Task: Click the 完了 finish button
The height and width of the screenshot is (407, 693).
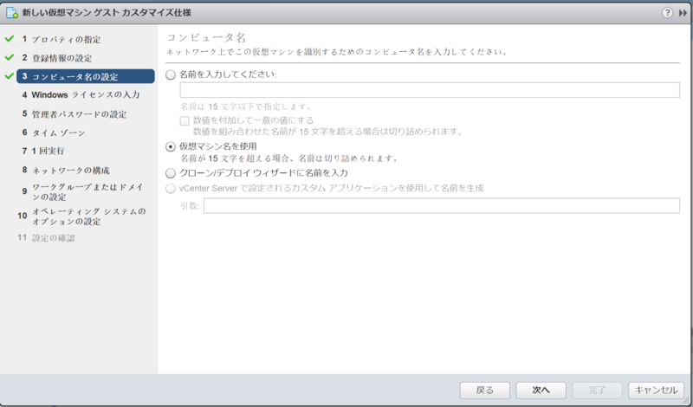Action: point(597,391)
